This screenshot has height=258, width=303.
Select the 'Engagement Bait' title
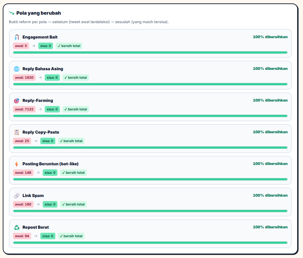(40, 37)
